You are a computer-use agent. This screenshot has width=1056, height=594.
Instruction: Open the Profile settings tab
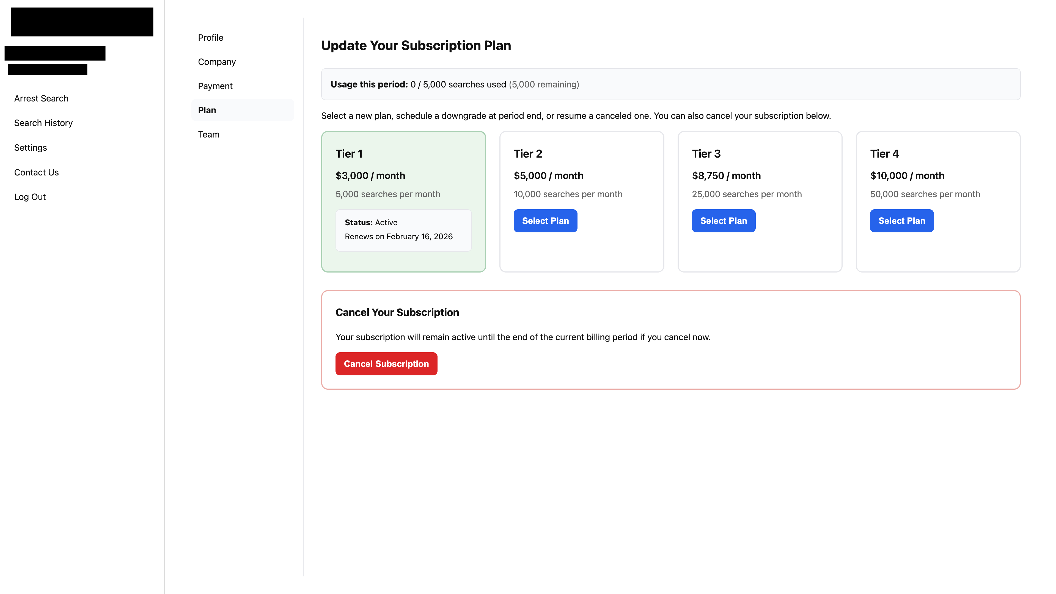point(210,37)
